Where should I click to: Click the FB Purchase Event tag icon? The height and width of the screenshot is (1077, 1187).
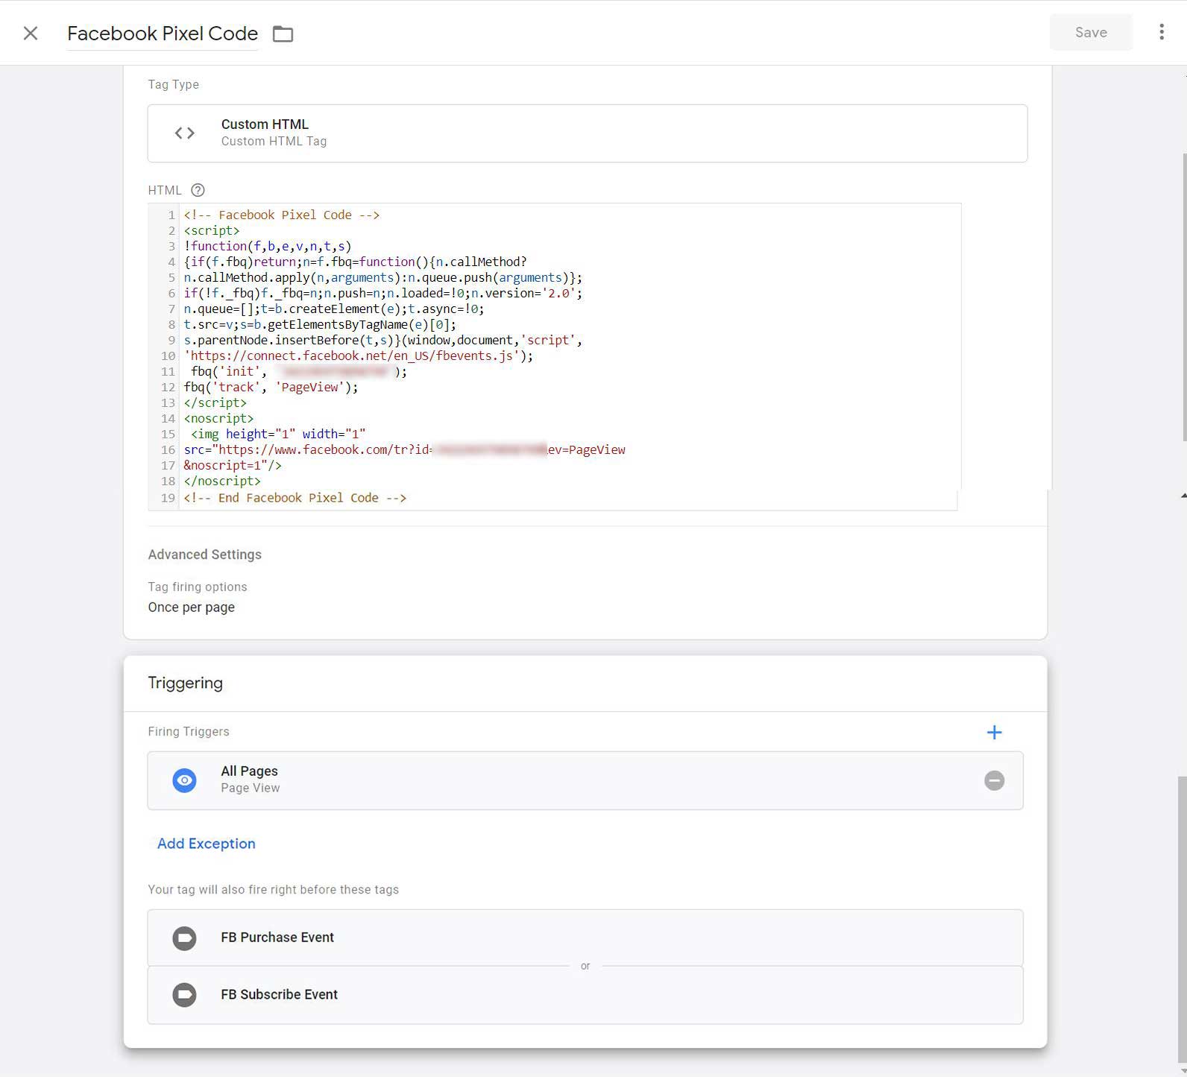[x=185, y=938]
